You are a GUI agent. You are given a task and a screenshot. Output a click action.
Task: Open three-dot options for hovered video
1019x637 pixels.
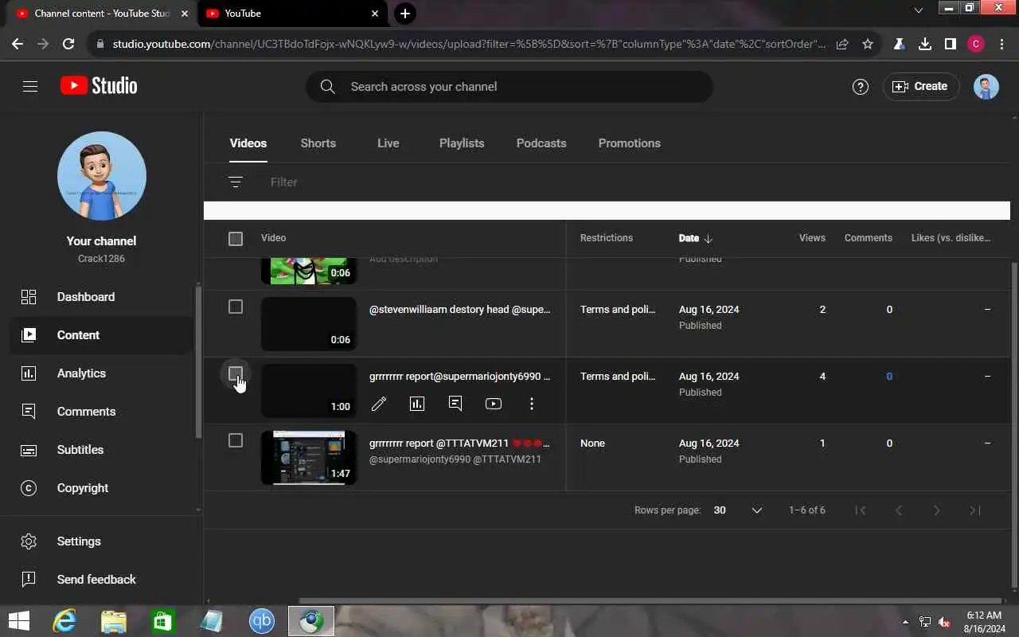(x=532, y=404)
